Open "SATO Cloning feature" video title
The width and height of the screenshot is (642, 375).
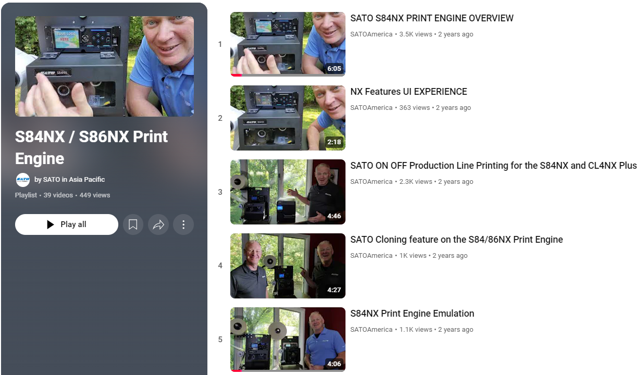click(x=456, y=240)
